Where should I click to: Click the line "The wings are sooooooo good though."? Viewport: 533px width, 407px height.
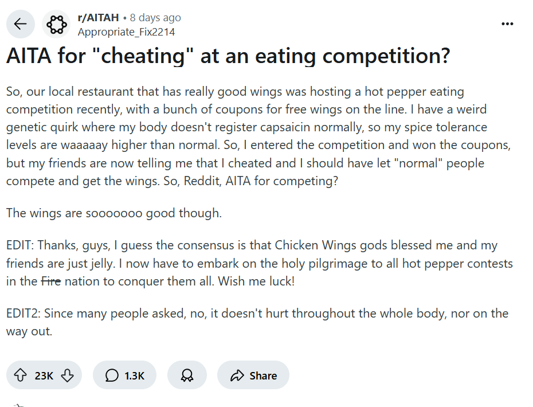[113, 213]
